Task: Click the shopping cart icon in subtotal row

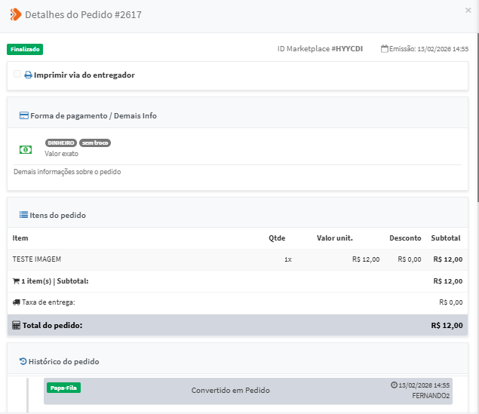Action: click(x=17, y=281)
